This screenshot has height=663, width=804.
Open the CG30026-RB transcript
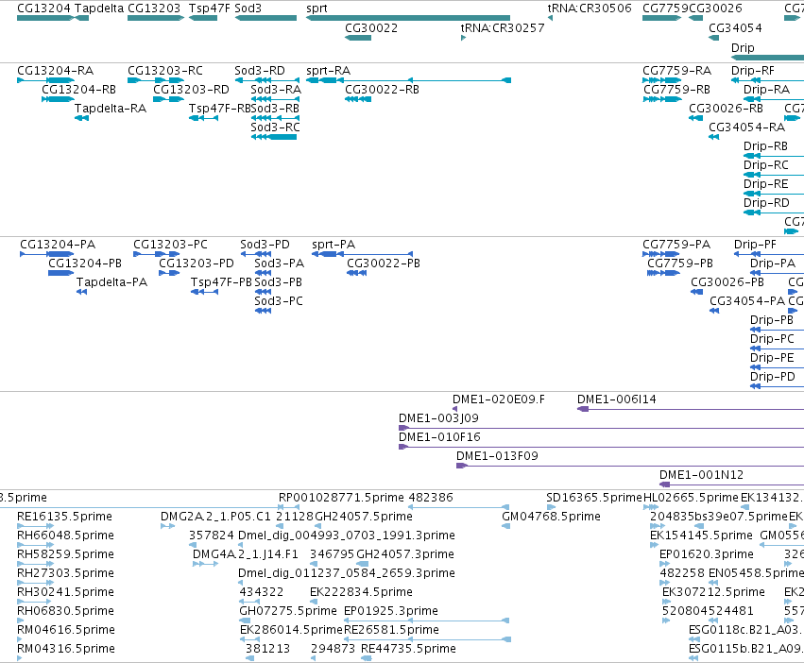click(x=695, y=118)
